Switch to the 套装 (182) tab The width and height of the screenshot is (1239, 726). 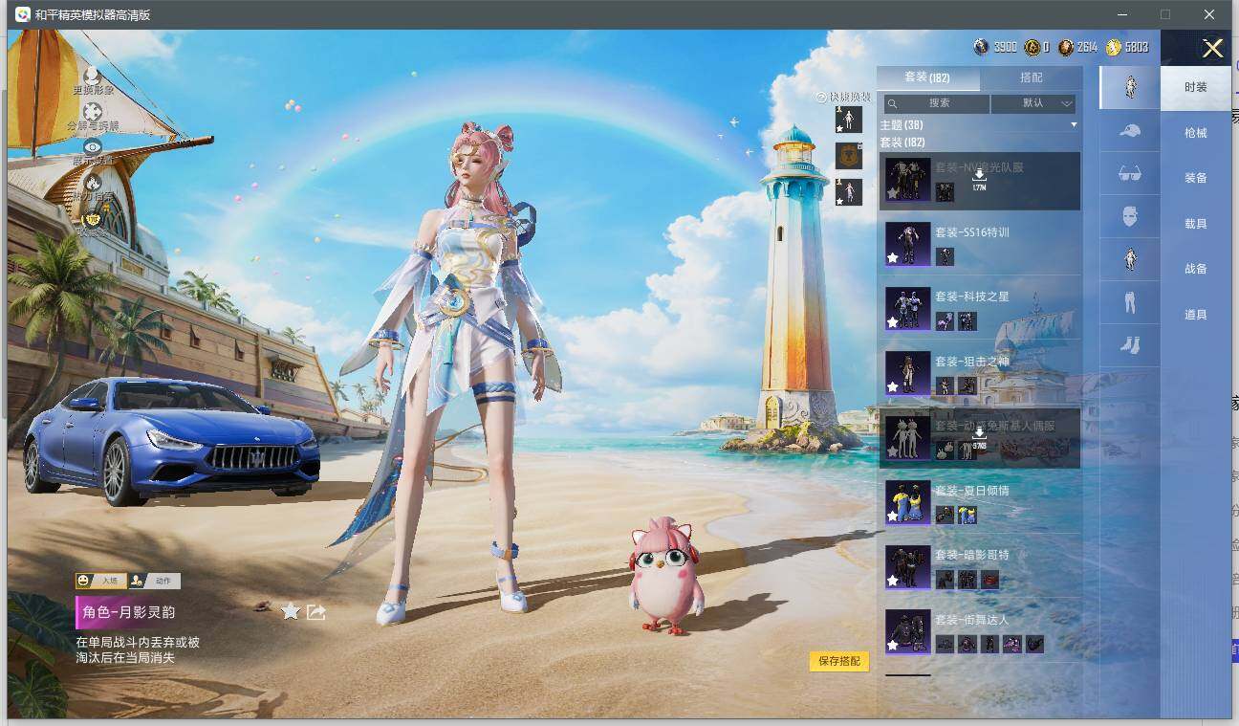tap(927, 77)
